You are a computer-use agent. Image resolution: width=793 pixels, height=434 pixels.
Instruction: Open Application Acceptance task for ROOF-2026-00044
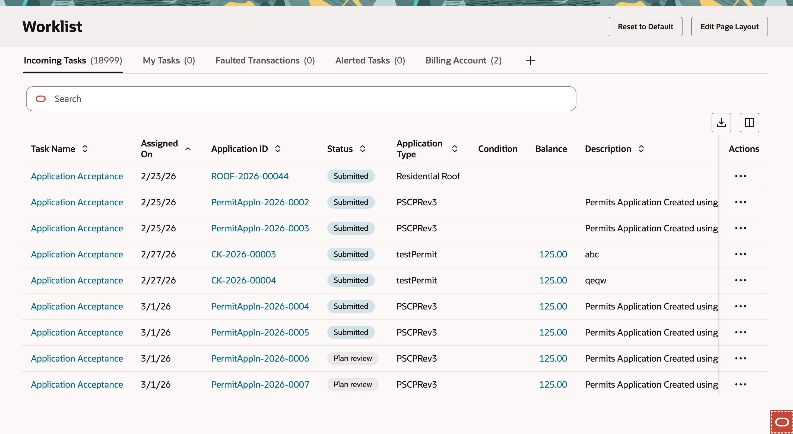click(x=77, y=176)
